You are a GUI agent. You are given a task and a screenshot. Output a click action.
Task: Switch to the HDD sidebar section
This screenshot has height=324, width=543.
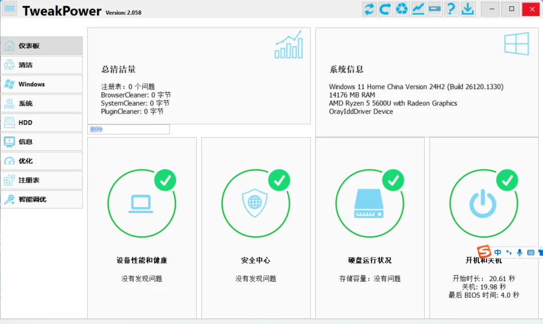[42, 123]
